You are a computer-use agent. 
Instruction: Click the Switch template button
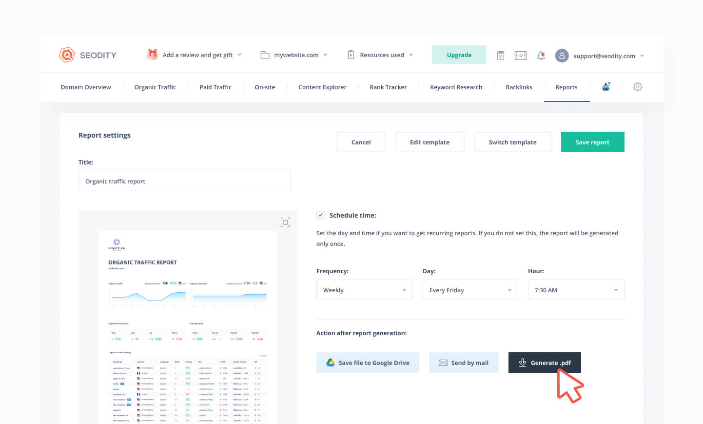point(513,142)
